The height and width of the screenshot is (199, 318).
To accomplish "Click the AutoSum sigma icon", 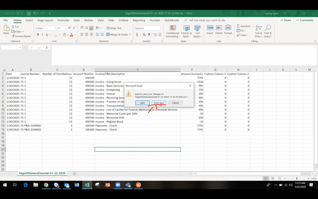I will [x=238, y=26].
